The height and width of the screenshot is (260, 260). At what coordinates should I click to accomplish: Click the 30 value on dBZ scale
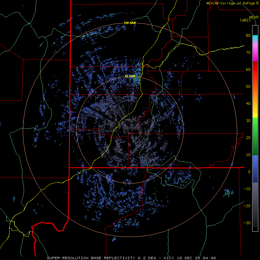pos(248,120)
